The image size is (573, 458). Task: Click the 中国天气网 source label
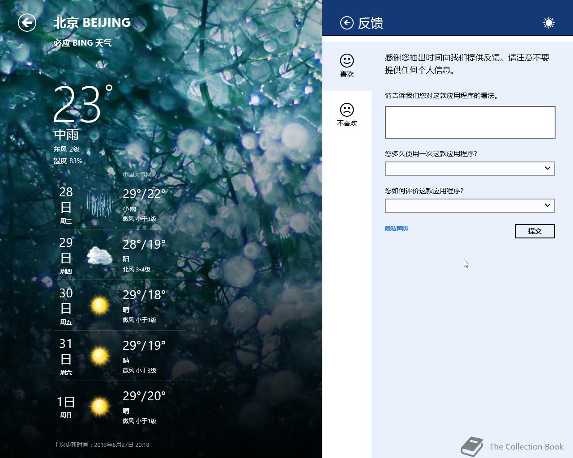137,174
